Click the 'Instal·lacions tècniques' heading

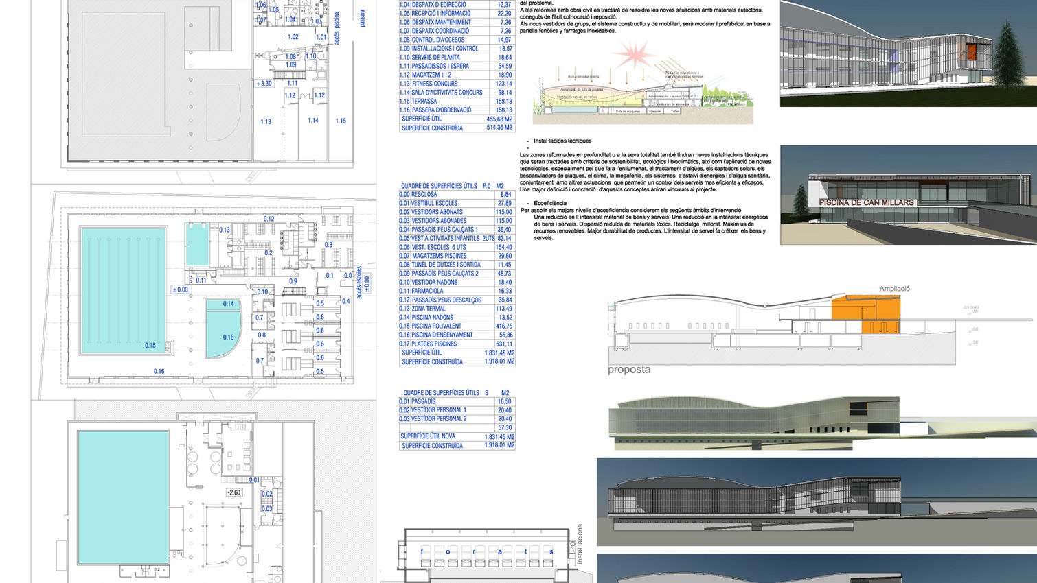562,141
